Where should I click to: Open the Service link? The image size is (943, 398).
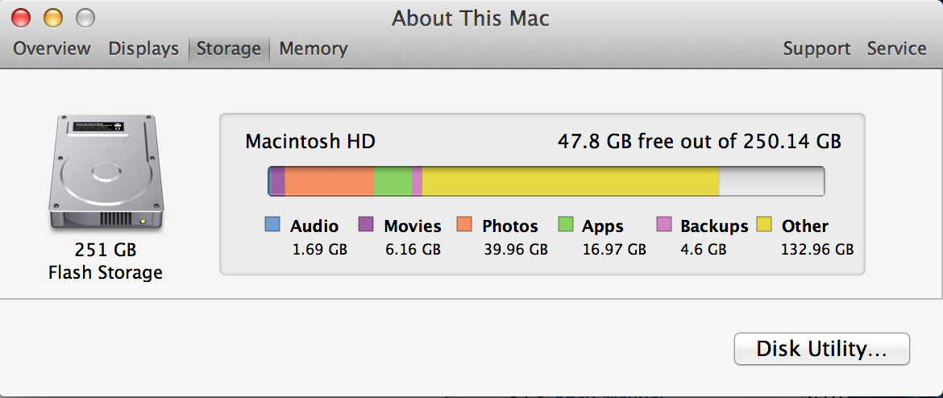tap(897, 48)
